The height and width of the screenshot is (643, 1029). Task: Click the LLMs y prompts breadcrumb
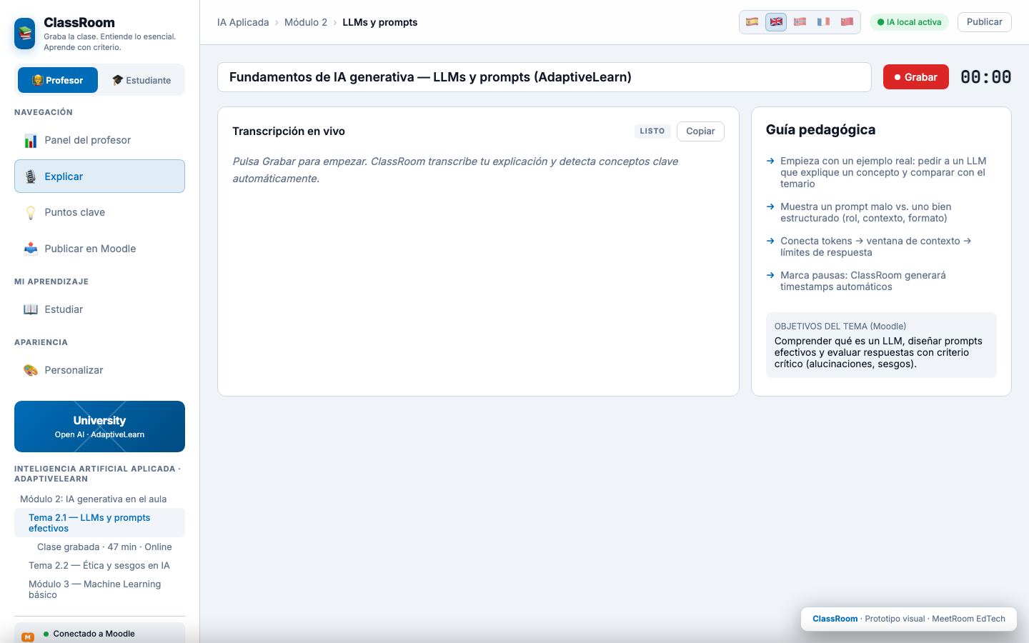pos(380,22)
